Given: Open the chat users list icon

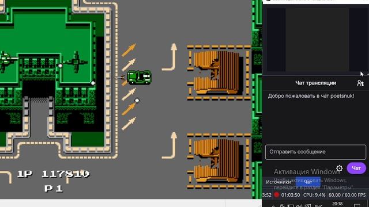Looking at the screenshot, I should 360,83.
